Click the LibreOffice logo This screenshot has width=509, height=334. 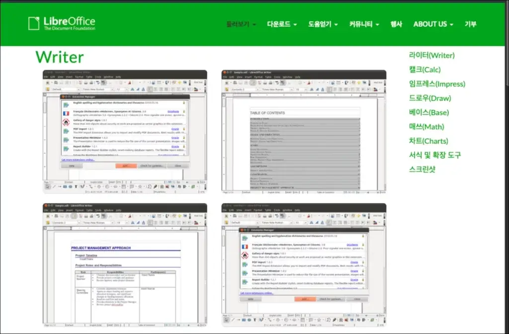(x=62, y=23)
